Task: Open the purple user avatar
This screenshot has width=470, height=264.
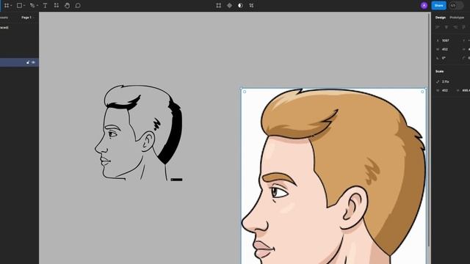Action: (424, 5)
